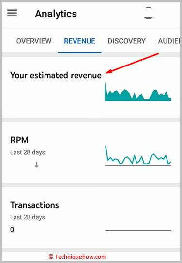Click 'Last 28 days' under Transactions

point(28,217)
